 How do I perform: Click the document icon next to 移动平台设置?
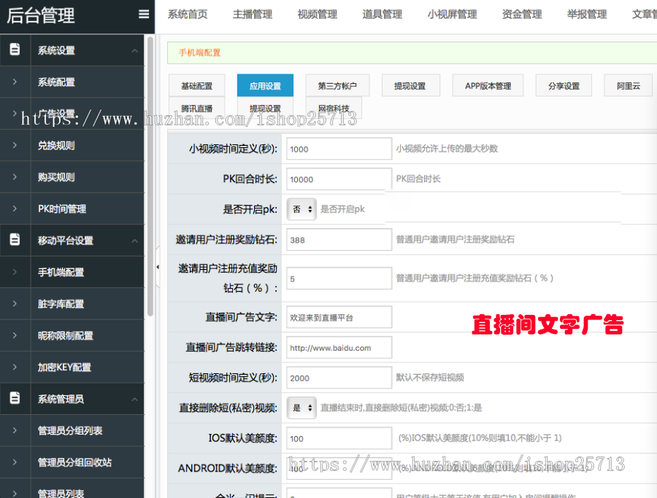tap(15, 240)
